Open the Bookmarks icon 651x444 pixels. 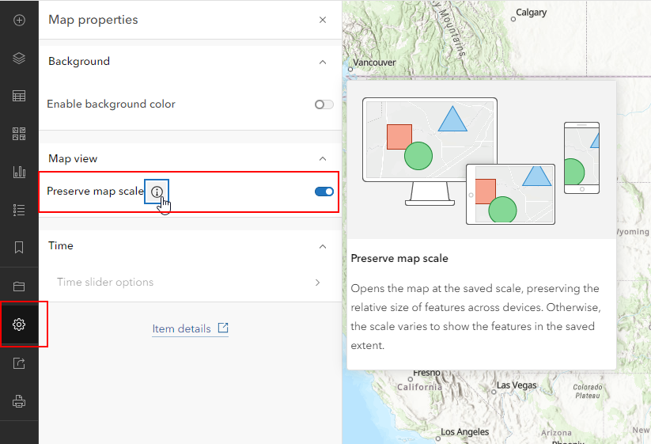click(x=19, y=248)
